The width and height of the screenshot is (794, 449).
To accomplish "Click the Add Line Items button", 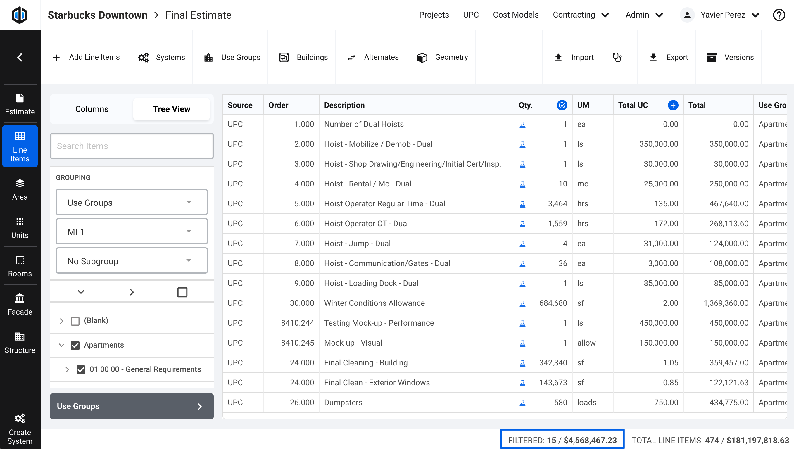I will (x=86, y=57).
